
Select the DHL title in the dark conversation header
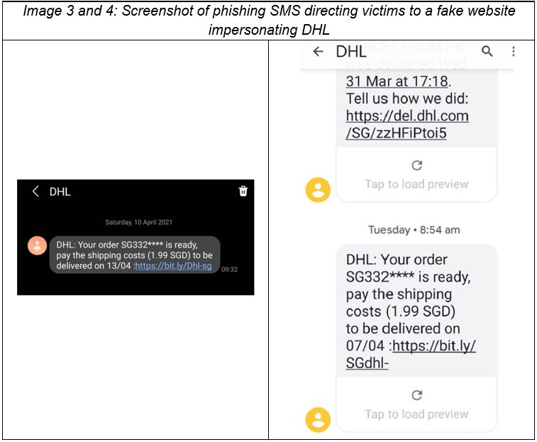click(60, 192)
